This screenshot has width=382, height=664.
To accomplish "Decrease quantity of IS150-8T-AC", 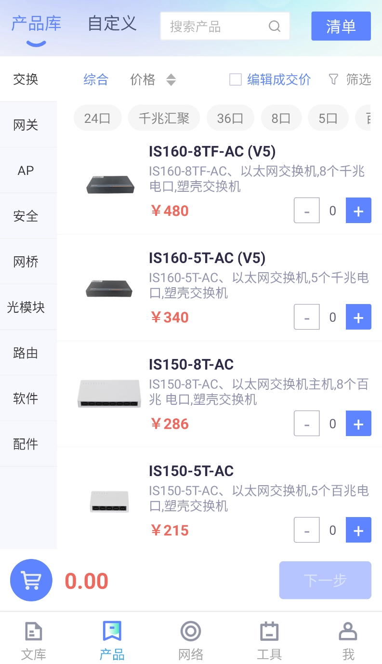I will point(307,424).
